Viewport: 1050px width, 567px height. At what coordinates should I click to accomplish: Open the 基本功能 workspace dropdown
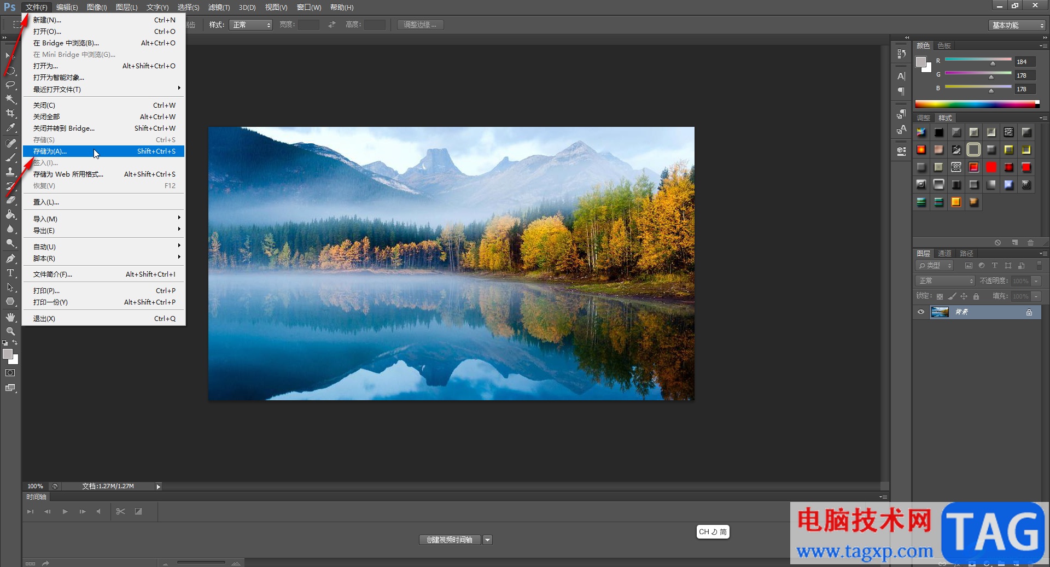[x=1016, y=25]
